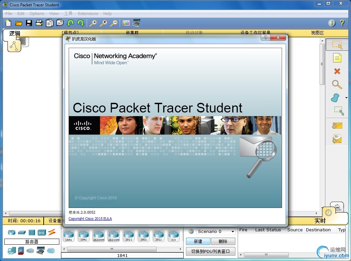The width and height of the screenshot is (351, 261).
Task: Open the View menu
Action: point(54,13)
